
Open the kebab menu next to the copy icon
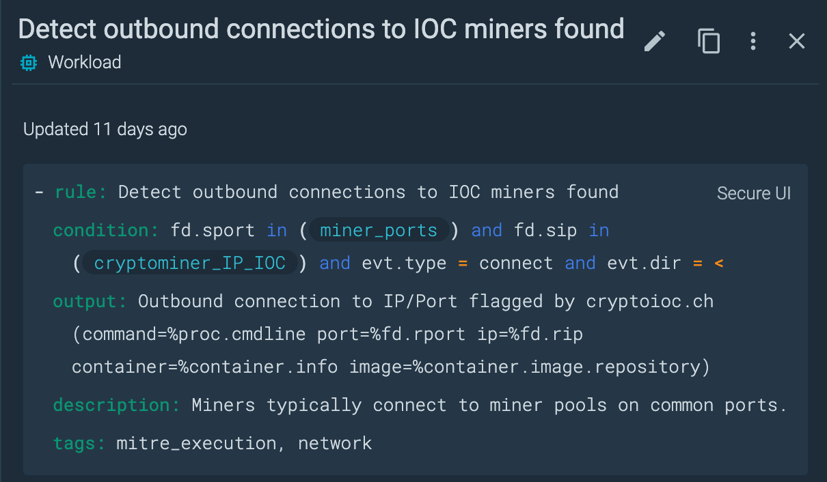[x=753, y=42]
